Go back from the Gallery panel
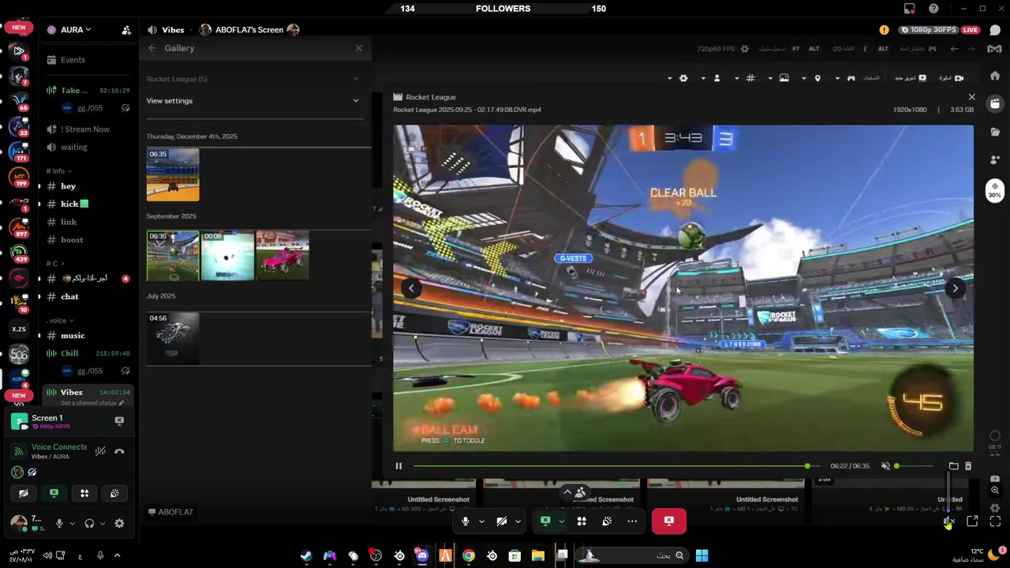The width and height of the screenshot is (1010, 568). pyautogui.click(x=152, y=48)
